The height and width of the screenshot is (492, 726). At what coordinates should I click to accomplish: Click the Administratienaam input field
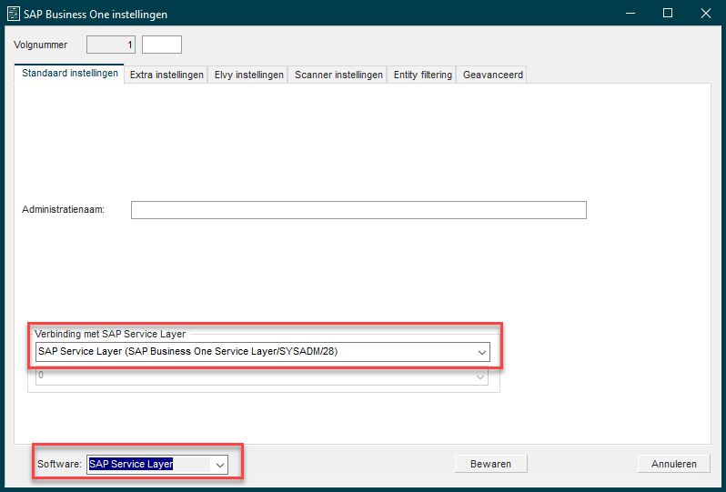point(358,210)
